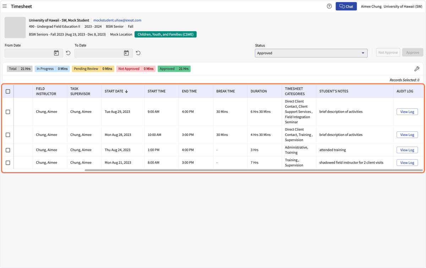Click Children, Youth, and Families (CSWE) tag
The height and width of the screenshot is (268, 426).
point(165,34)
